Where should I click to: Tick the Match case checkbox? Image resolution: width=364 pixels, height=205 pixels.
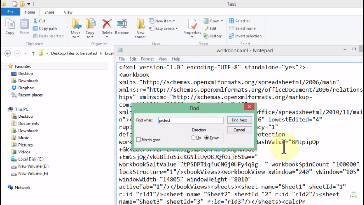(138, 140)
